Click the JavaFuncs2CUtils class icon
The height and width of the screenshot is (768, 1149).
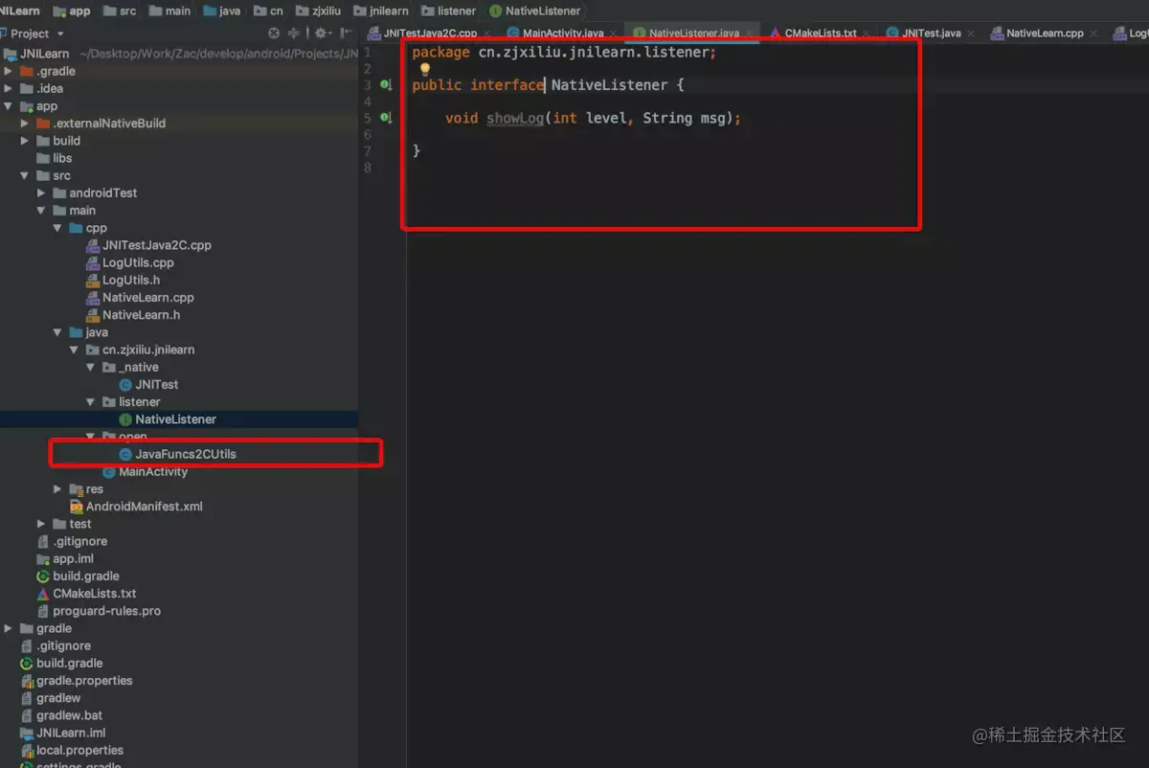click(125, 454)
